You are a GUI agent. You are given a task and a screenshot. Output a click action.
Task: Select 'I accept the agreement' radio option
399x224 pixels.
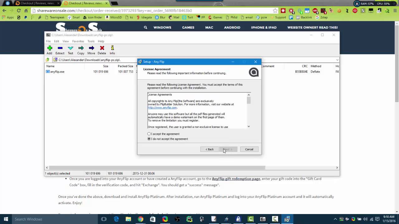tap(149, 134)
